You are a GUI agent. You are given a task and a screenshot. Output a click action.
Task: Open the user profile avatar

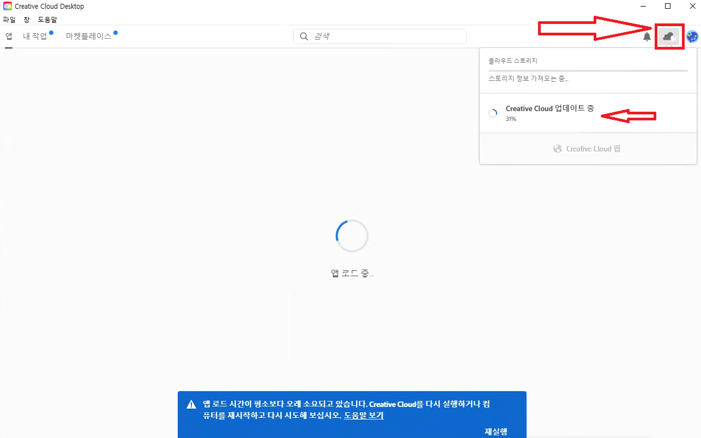(692, 36)
